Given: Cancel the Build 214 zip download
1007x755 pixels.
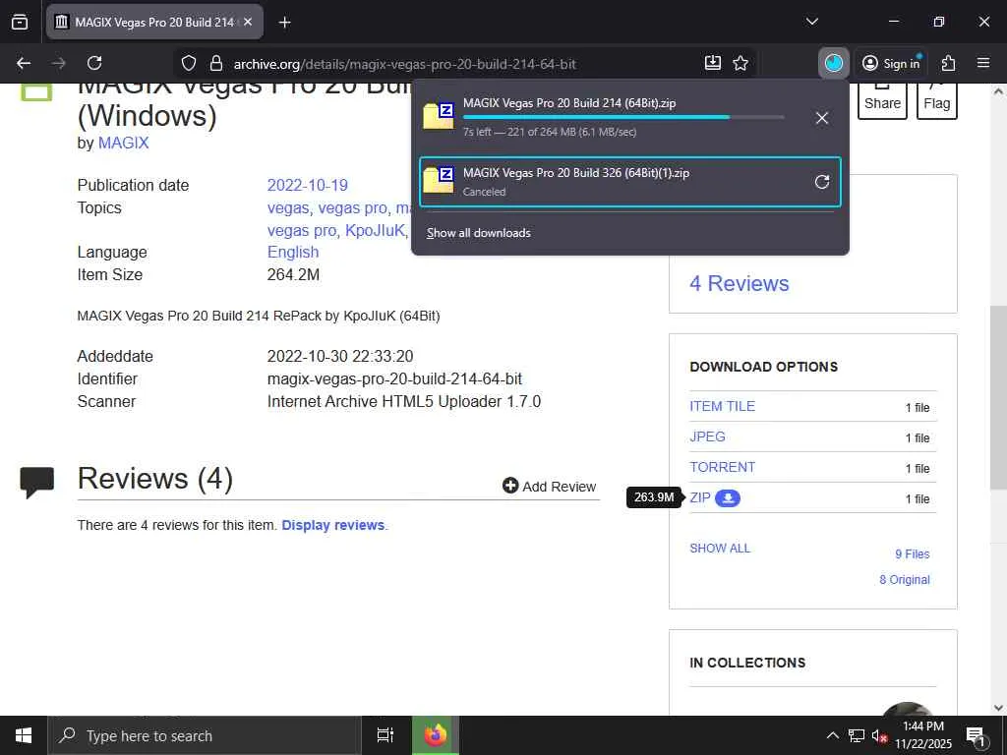Looking at the screenshot, I should pyautogui.click(x=821, y=118).
